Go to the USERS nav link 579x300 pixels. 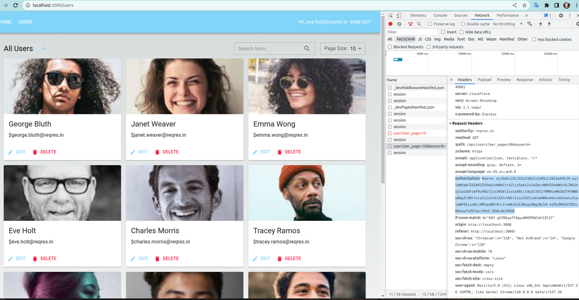[x=25, y=22]
